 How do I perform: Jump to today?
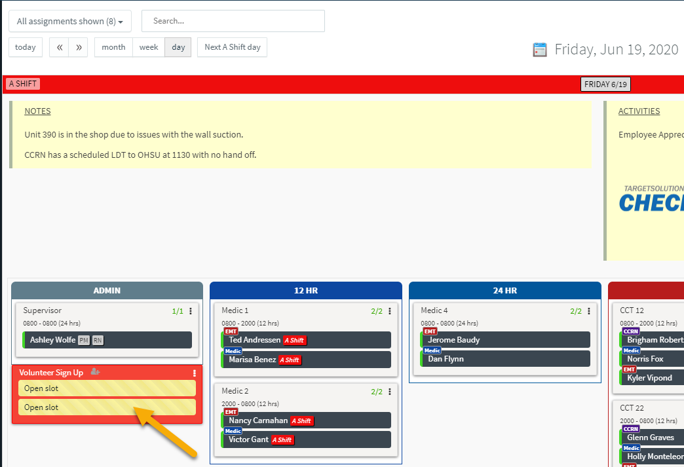tap(26, 47)
